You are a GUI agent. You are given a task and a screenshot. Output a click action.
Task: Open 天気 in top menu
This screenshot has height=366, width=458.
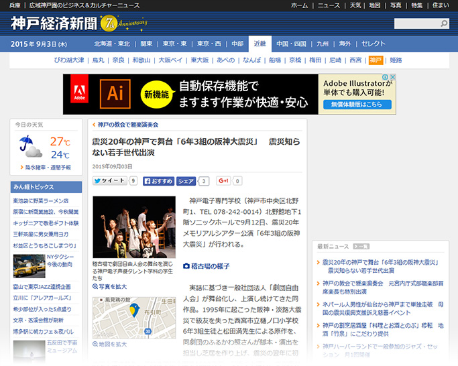pos(355,5)
